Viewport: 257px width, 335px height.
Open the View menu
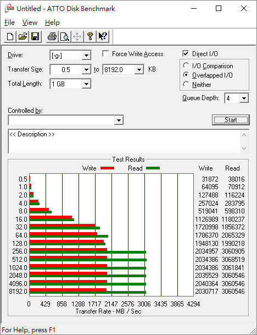pyautogui.click(x=30, y=23)
